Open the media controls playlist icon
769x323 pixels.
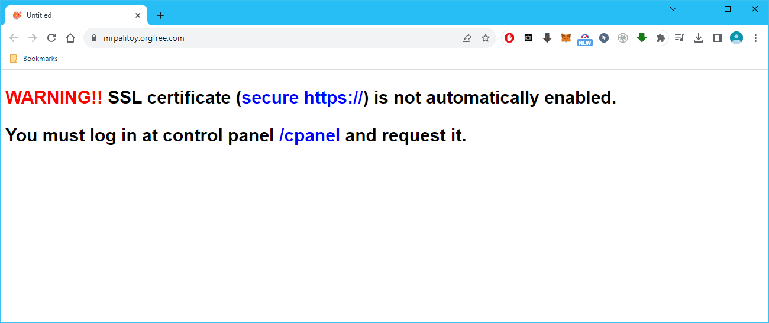pos(680,38)
